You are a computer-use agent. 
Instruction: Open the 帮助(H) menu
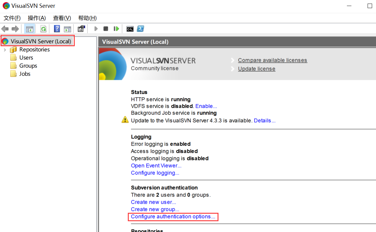click(x=87, y=18)
